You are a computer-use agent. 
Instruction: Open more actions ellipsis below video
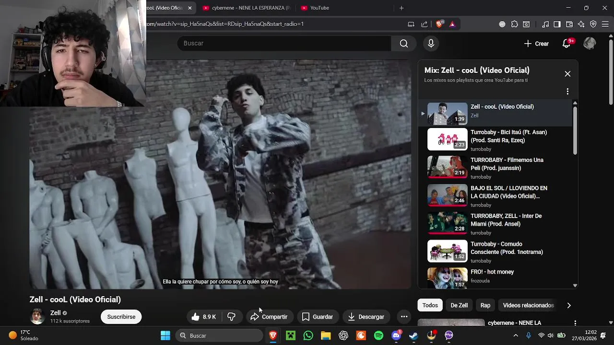(x=404, y=317)
